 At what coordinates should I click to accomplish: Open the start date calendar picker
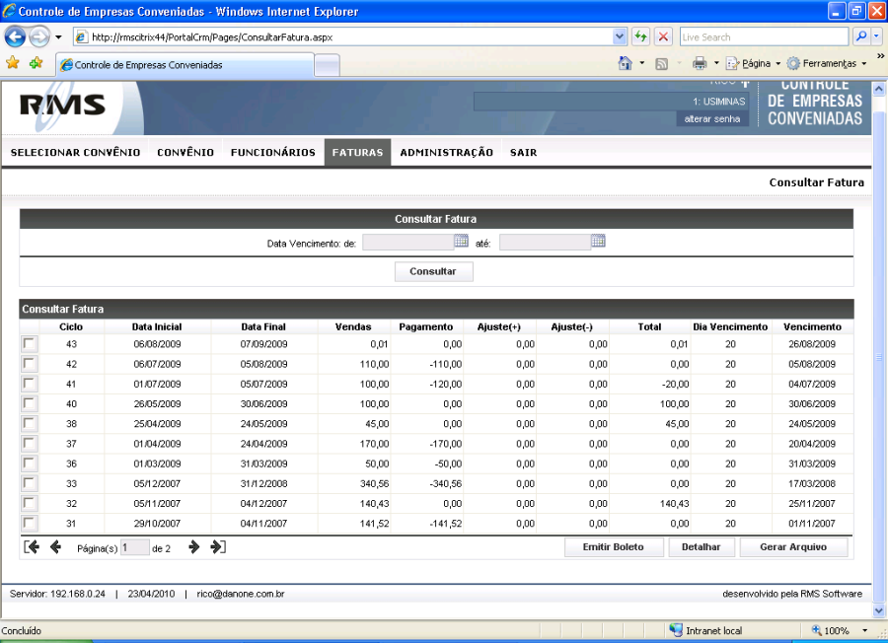(x=461, y=241)
